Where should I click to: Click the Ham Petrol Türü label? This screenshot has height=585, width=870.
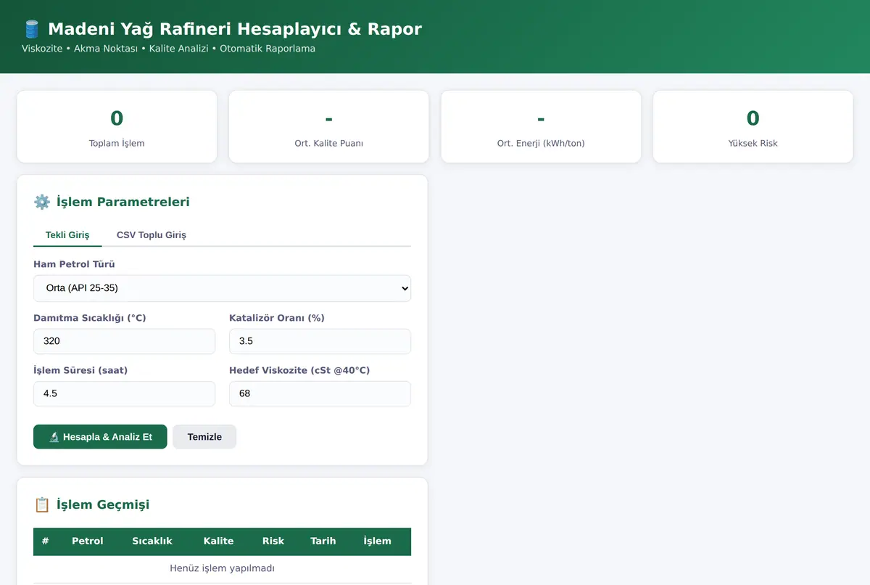(x=74, y=264)
